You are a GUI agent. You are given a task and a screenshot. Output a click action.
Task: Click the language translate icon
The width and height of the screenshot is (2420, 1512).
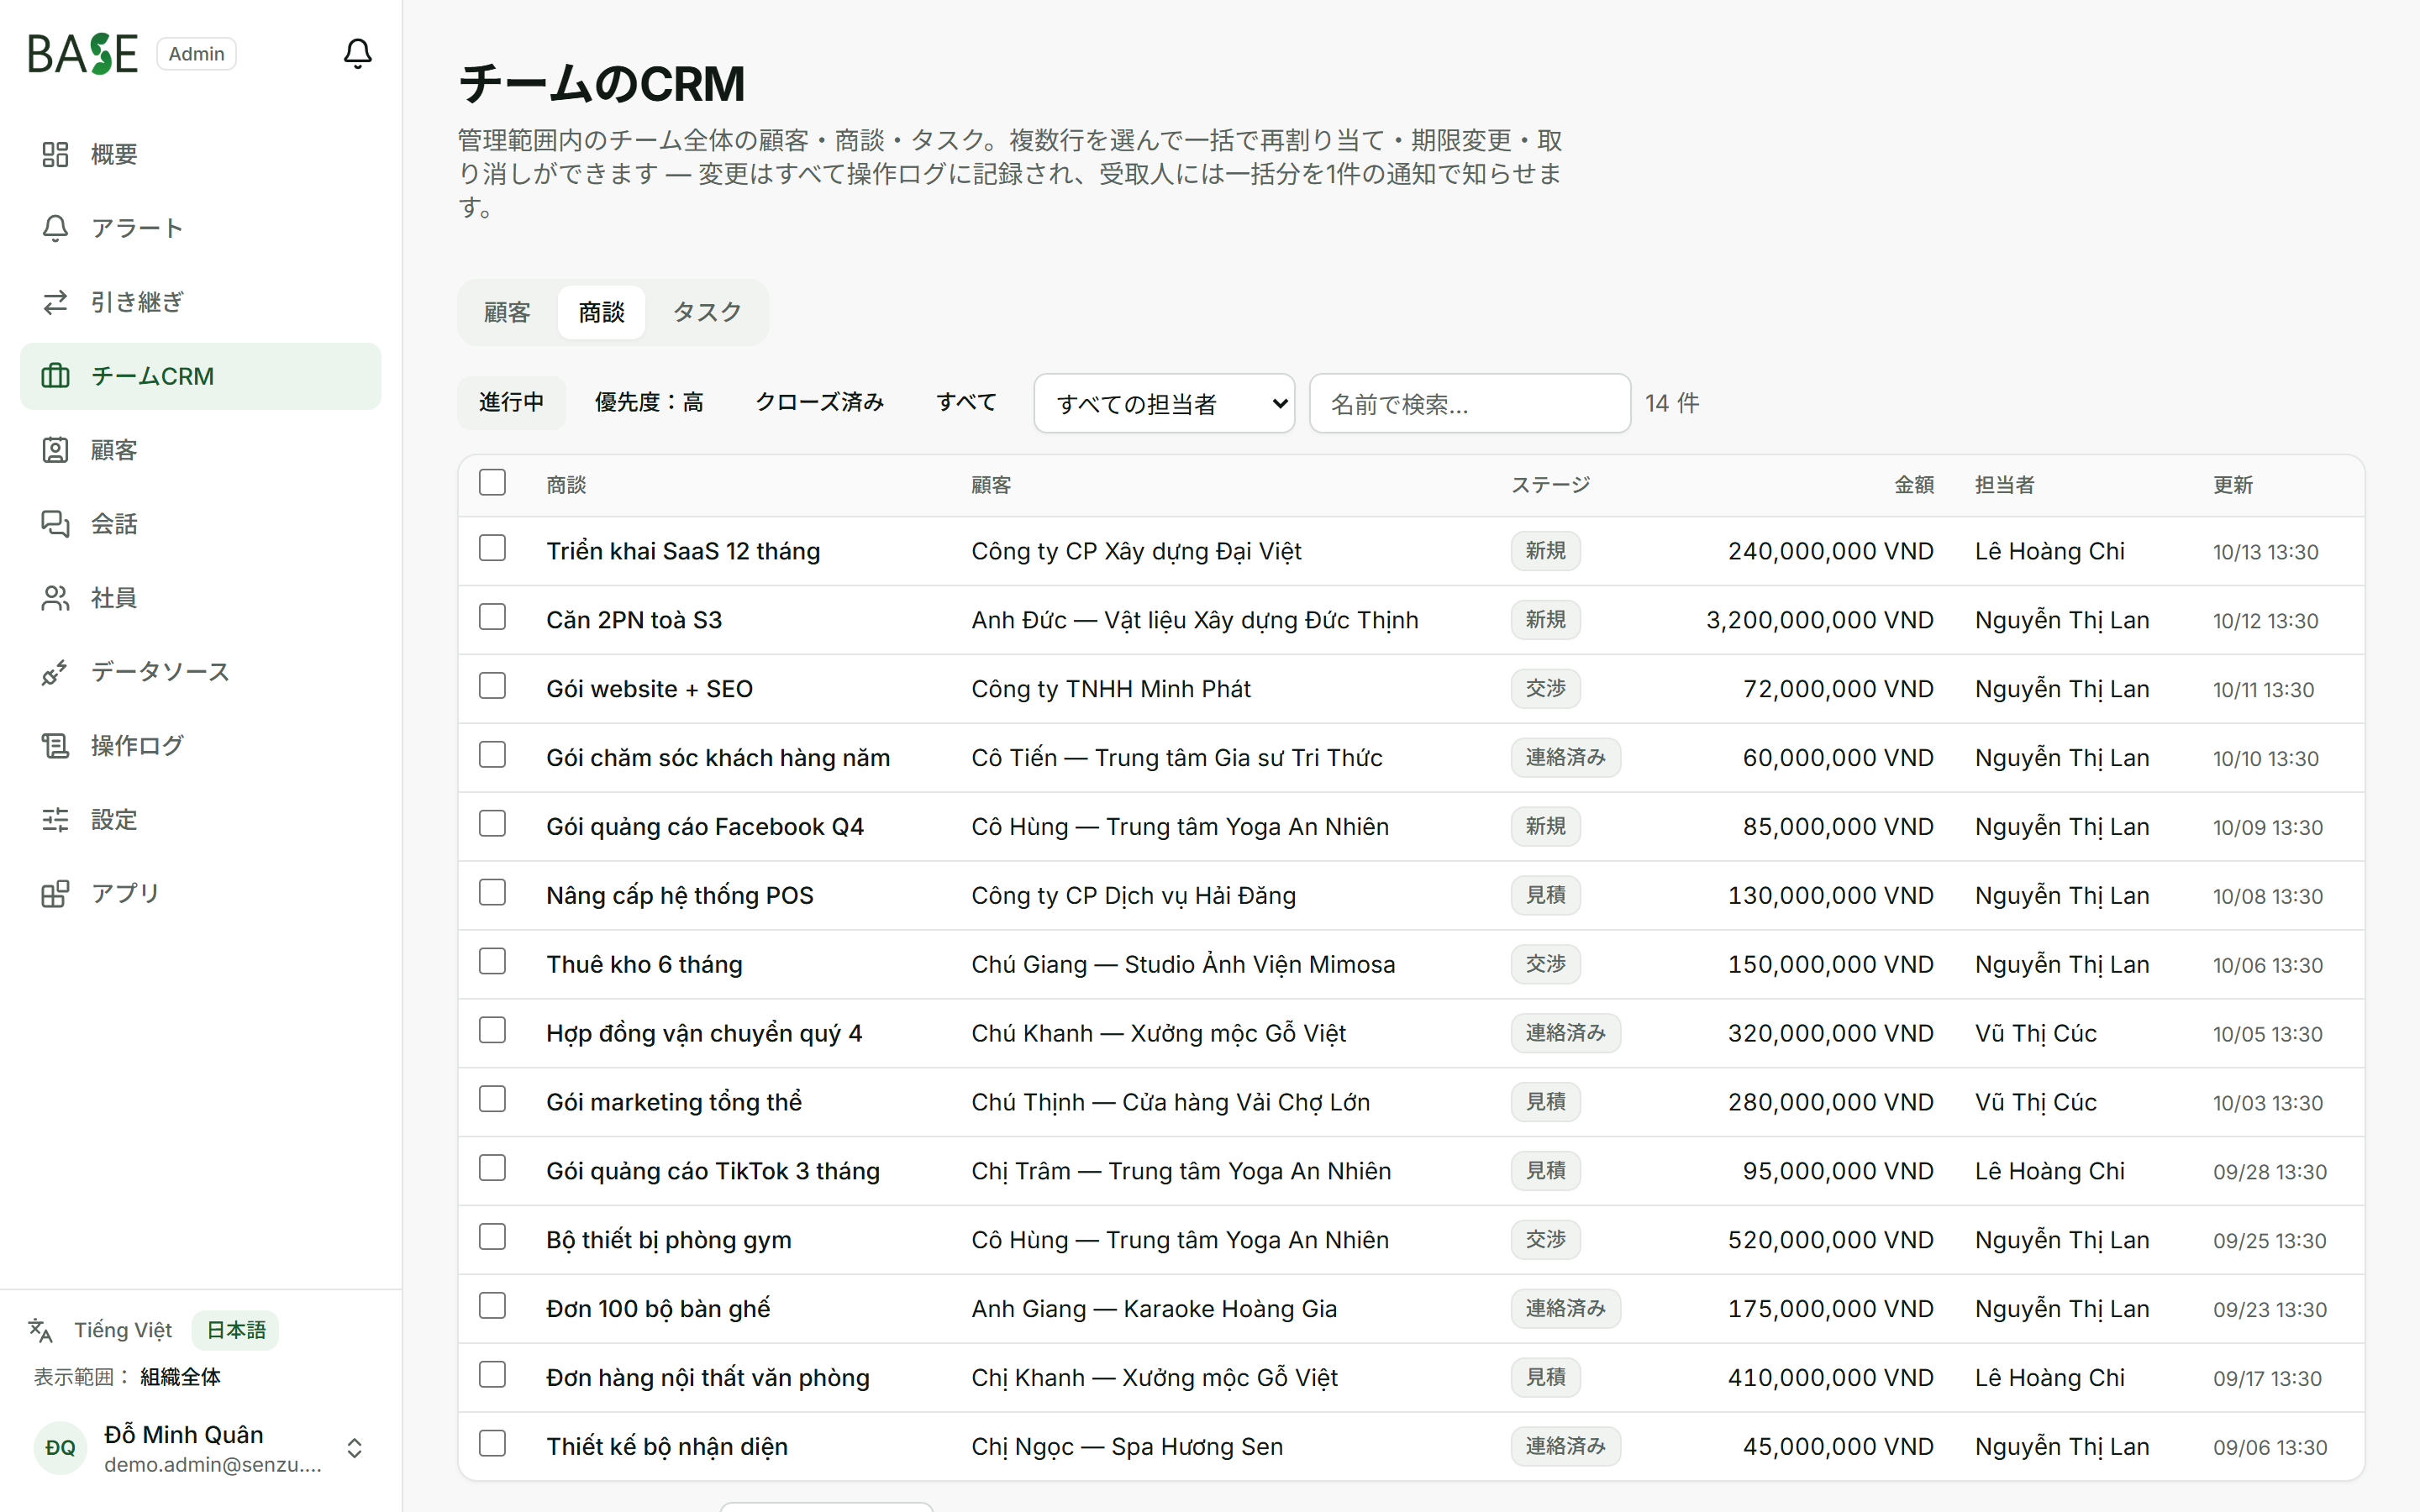click(40, 1330)
